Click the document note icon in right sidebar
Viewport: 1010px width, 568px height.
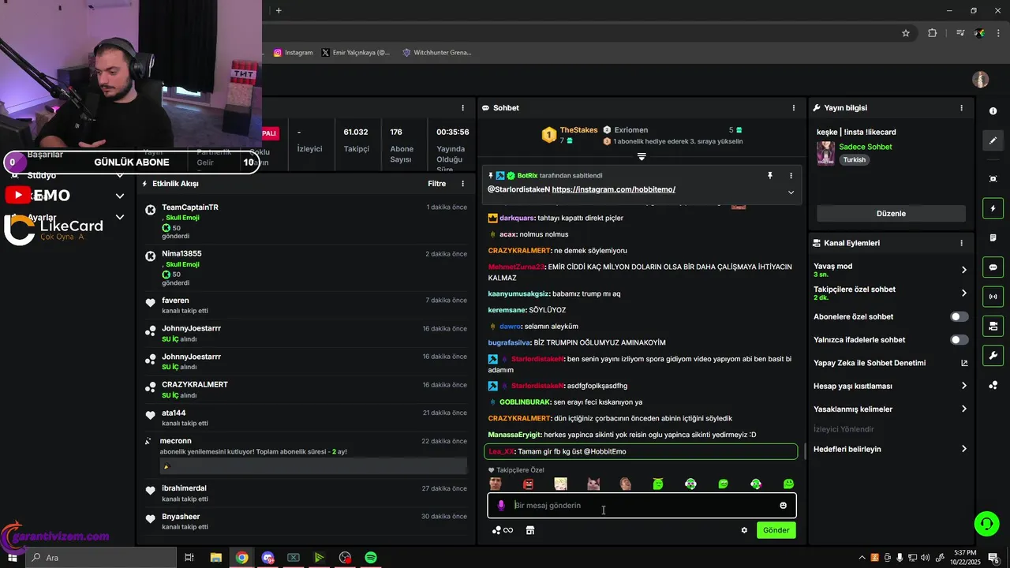(x=993, y=237)
